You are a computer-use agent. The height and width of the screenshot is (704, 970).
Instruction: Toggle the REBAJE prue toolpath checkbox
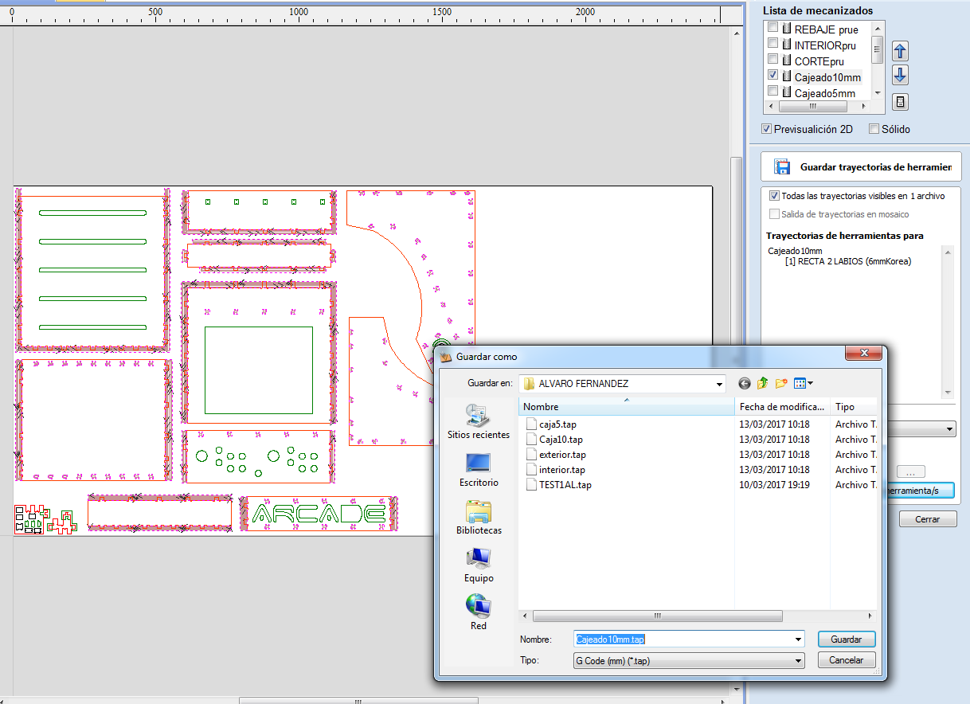pos(772,27)
